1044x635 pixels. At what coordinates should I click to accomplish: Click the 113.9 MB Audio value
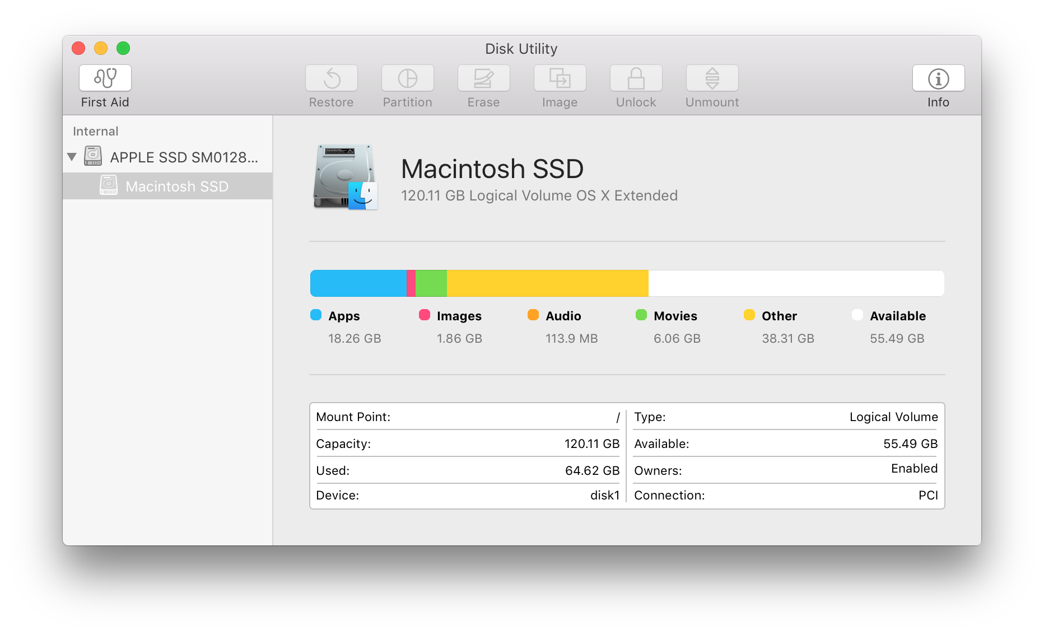572,339
